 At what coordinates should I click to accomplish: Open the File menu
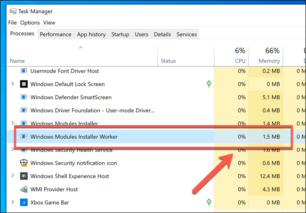click(x=12, y=23)
